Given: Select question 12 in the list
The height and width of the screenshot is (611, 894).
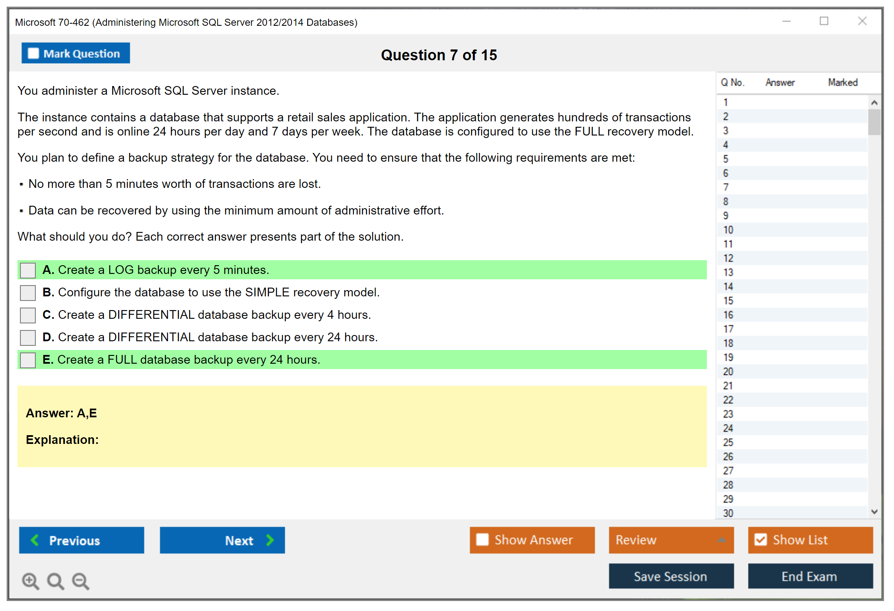Looking at the screenshot, I should tap(728, 258).
